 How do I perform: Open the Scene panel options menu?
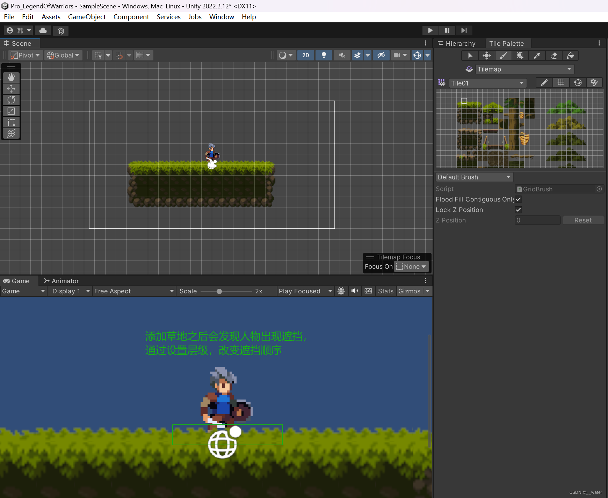point(425,43)
